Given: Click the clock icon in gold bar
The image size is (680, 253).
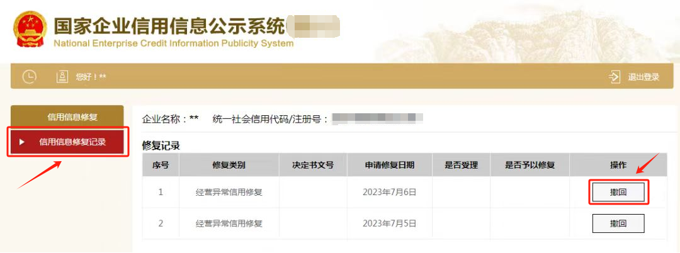Looking at the screenshot, I should pyautogui.click(x=29, y=77).
